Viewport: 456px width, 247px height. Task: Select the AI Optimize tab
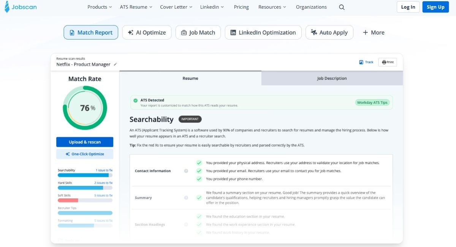pos(147,32)
